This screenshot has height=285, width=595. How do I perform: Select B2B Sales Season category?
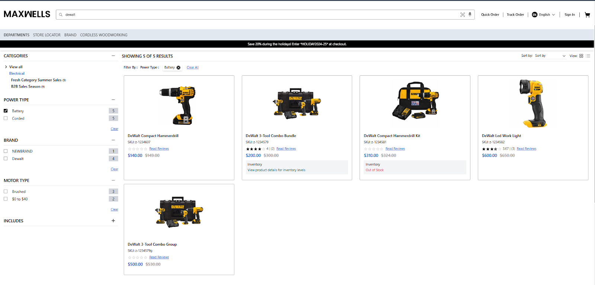tap(28, 86)
